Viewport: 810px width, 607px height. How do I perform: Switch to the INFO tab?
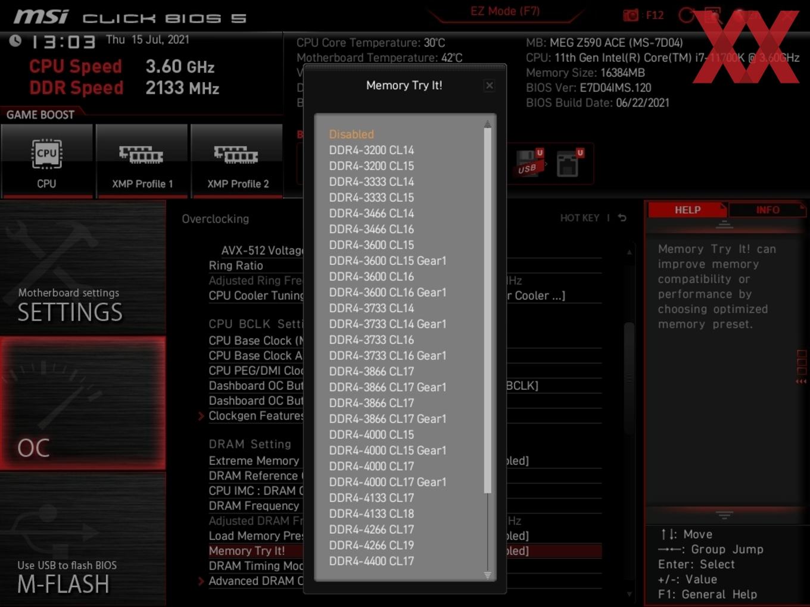pos(767,210)
